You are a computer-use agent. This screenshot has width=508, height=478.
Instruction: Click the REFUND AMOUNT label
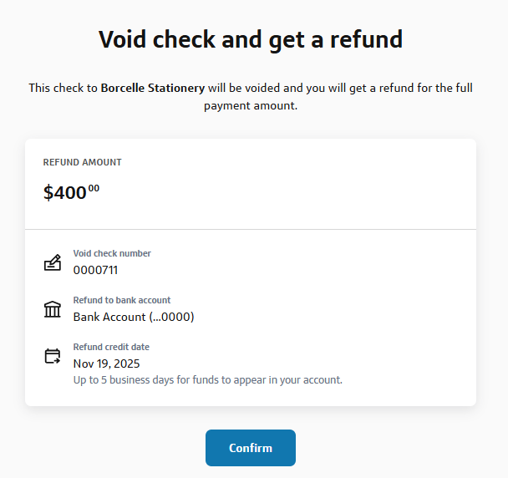83,162
